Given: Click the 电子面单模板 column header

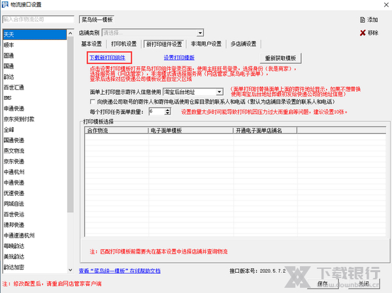Looking at the screenshot, I should tap(191, 130).
